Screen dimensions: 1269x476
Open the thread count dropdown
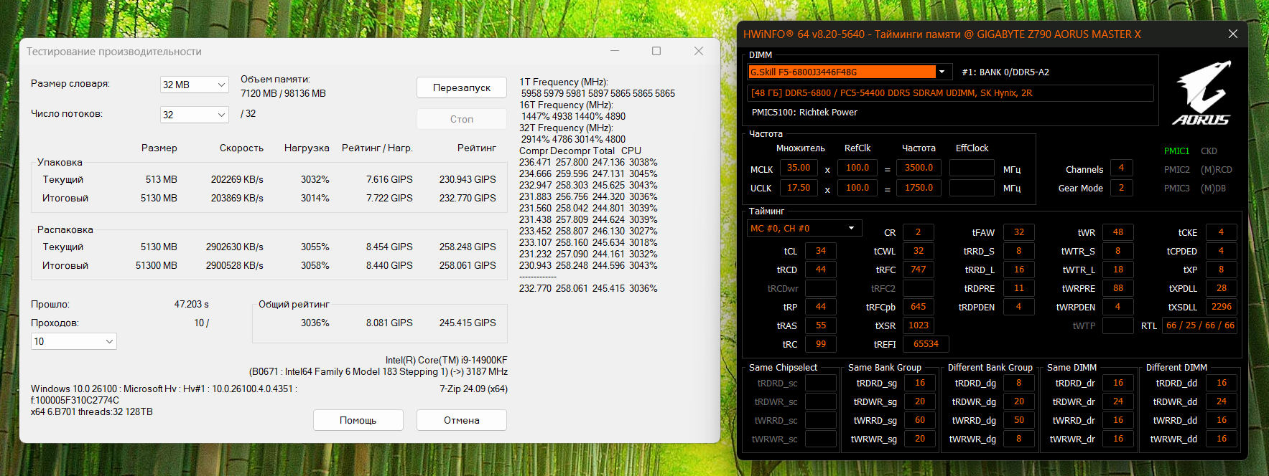tap(194, 115)
